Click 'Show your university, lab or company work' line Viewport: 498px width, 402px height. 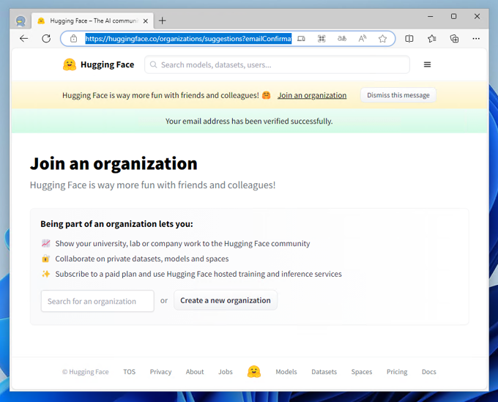(182, 244)
